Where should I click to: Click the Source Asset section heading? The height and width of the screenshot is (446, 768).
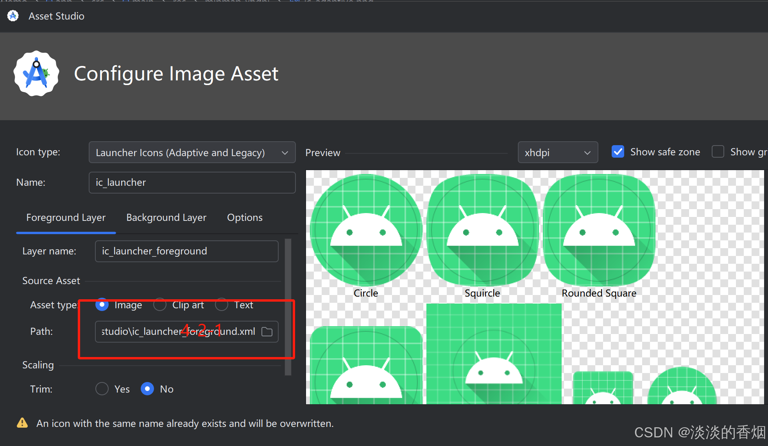[51, 281]
